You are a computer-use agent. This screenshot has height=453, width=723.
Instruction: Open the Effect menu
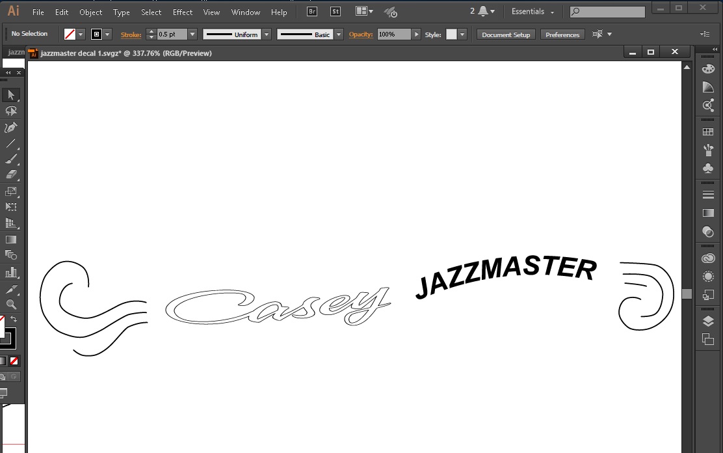click(183, 12)
